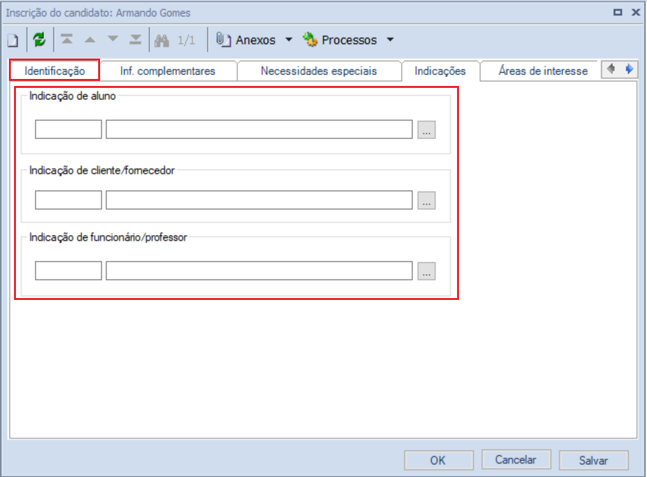
Task: Switch to the Identificação tab
Action: pyautogui.click(x=55, y=71)
